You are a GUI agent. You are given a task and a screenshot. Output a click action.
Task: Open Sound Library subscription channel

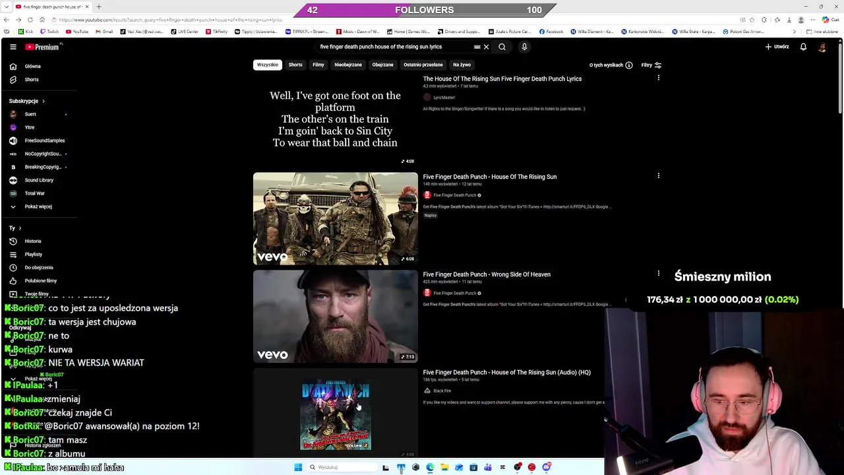tap(40, 180)
